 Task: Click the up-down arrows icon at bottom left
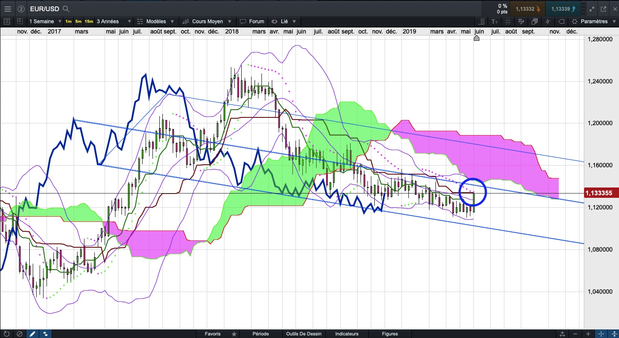click(x=45, y=334)
